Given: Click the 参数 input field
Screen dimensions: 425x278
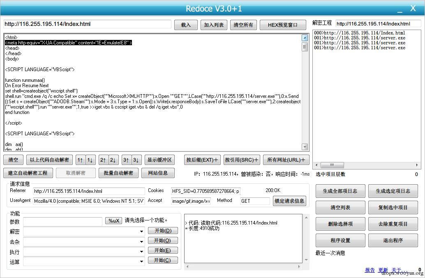Looking at the screenshot, I should (x=62, y=222).
